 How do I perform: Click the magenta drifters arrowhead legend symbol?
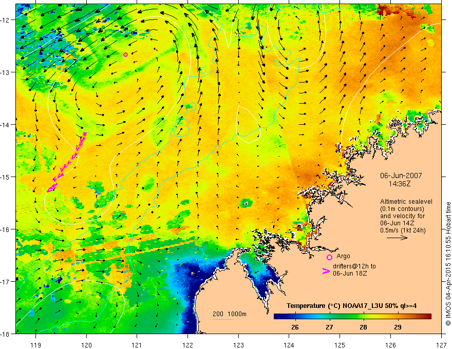pos(326,271)
